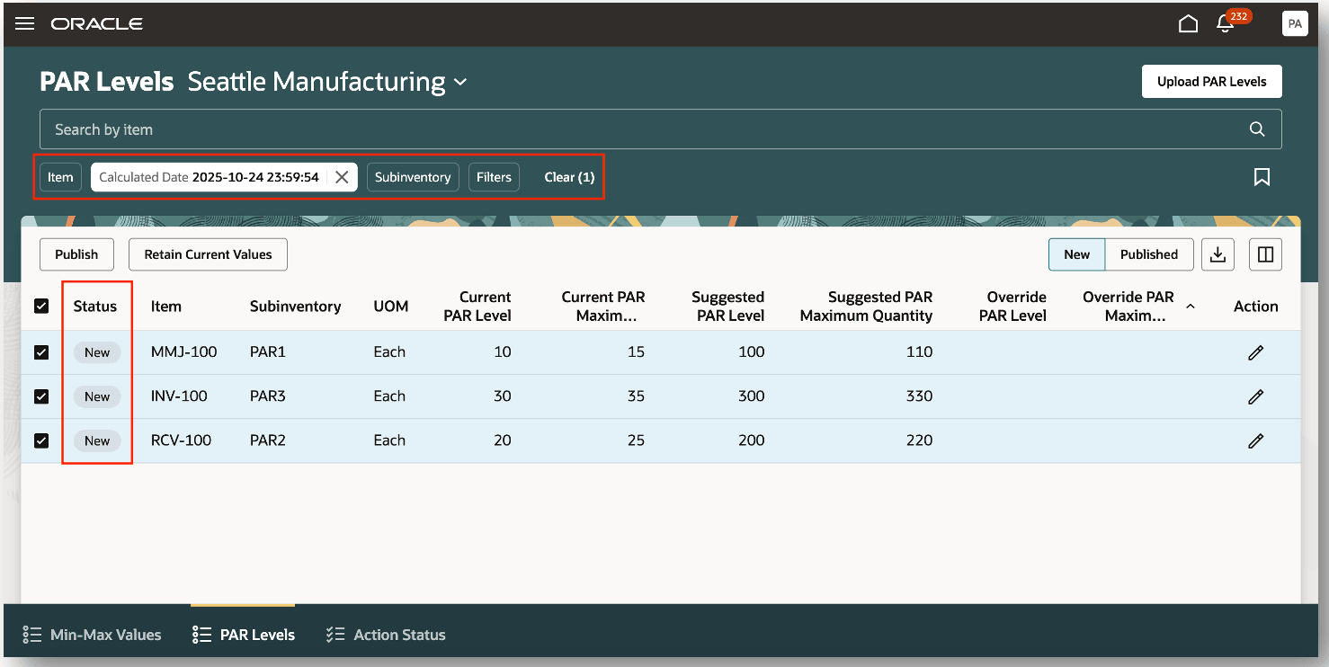Uncheck the INV-100 row checkbox
This screenshot has height=667, width=1329.
(x=41, y=396)
